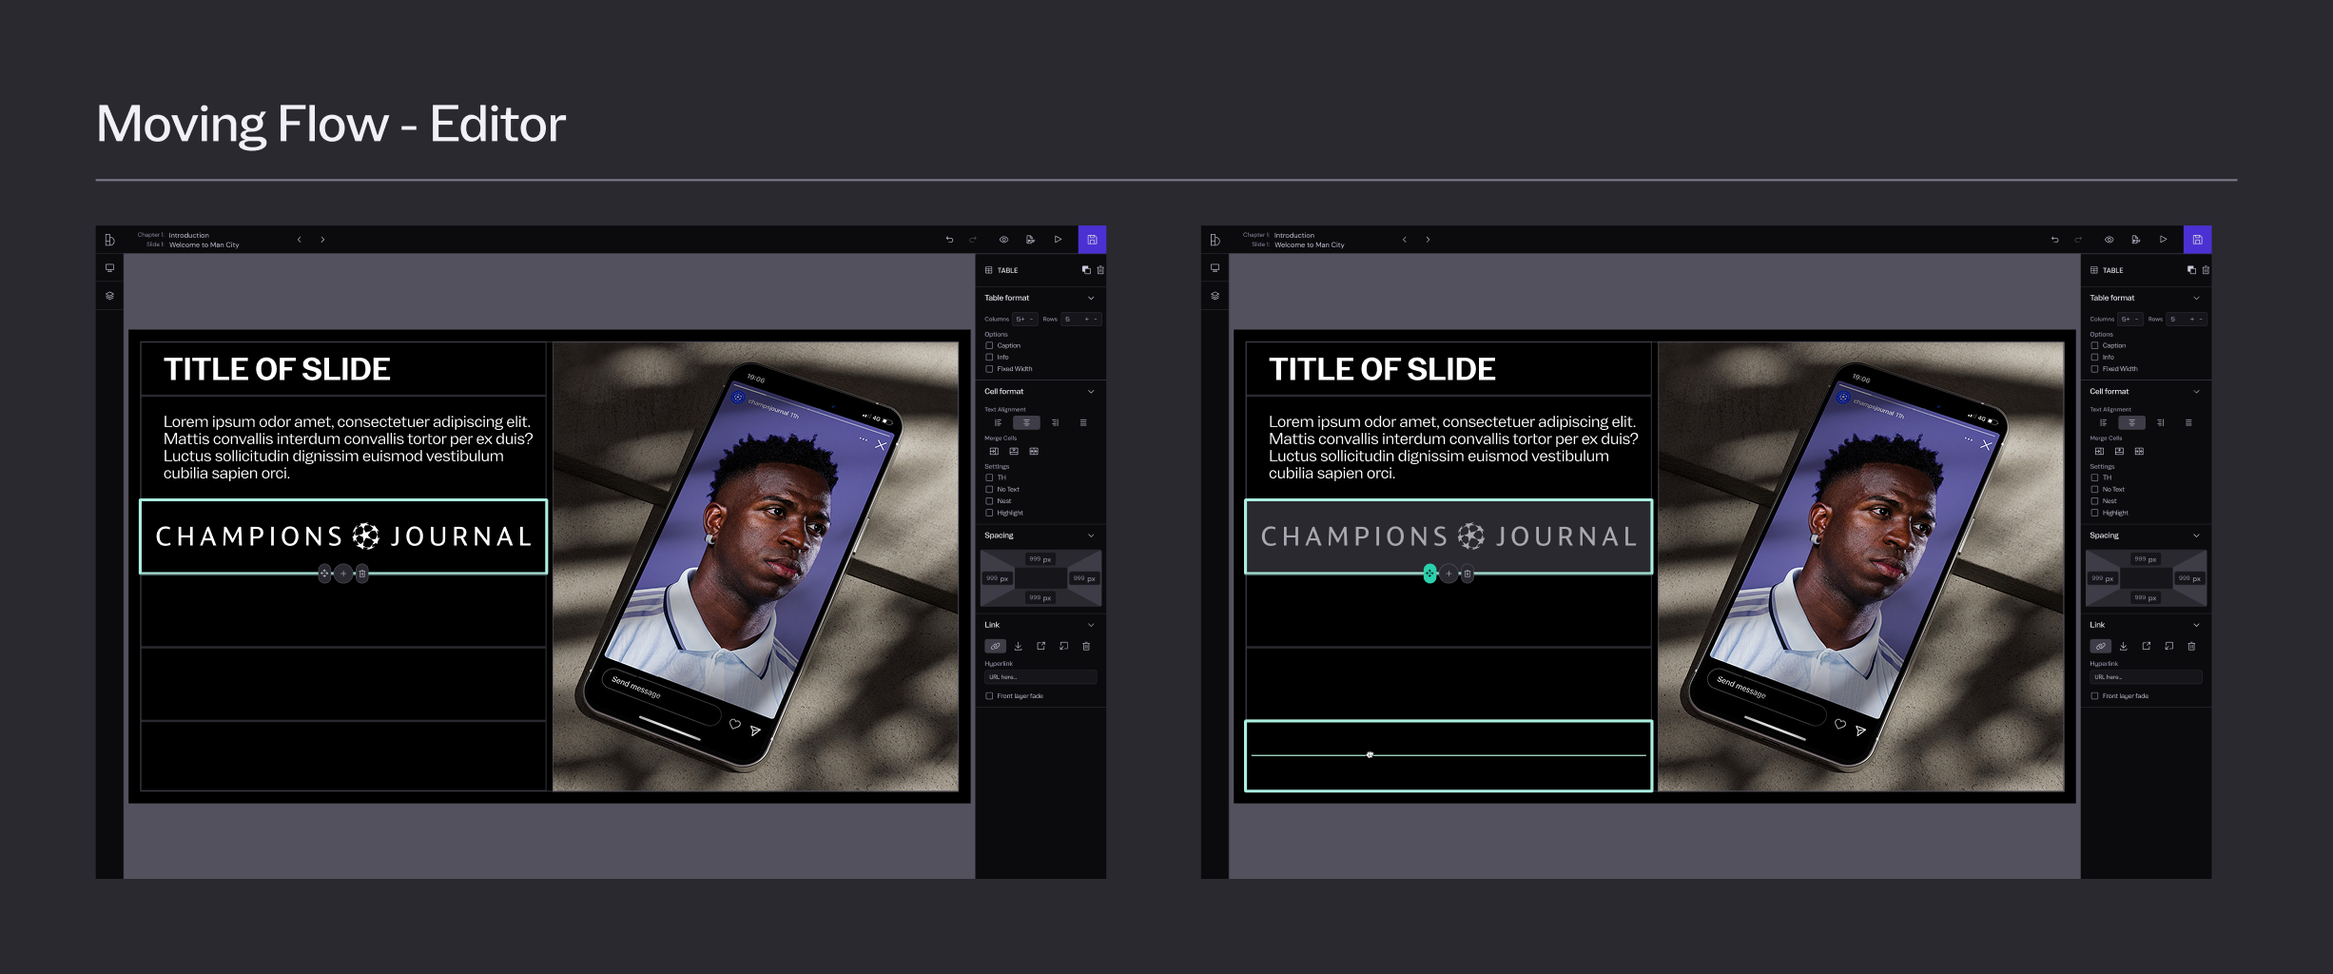Click TITLE OF SLIDE cell in left editor
This screenshot has height=974, width=2333.
pyautogui.click(x=343, y=369)
